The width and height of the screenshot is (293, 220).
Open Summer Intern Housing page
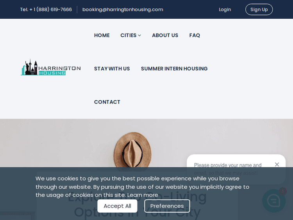click(x=174, y=69)
